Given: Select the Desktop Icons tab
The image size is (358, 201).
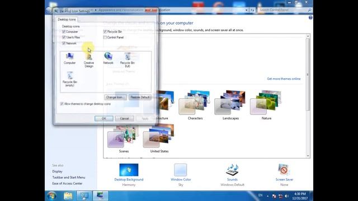Looking at the screenshot, I should pyautogui.click(x=67, y=20).
